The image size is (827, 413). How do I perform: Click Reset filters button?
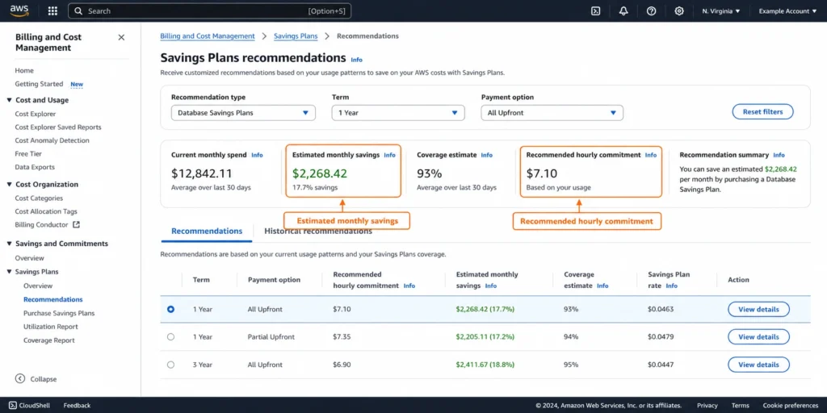[x=762, y=111]
